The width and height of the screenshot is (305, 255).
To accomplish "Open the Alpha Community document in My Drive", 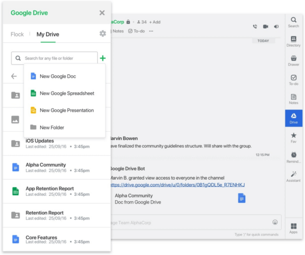I will point(57,168).
